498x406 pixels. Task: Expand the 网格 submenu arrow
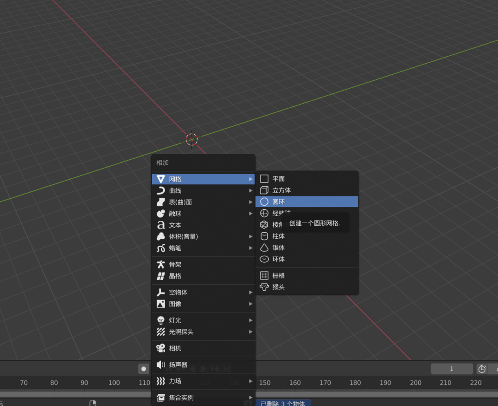250,179
